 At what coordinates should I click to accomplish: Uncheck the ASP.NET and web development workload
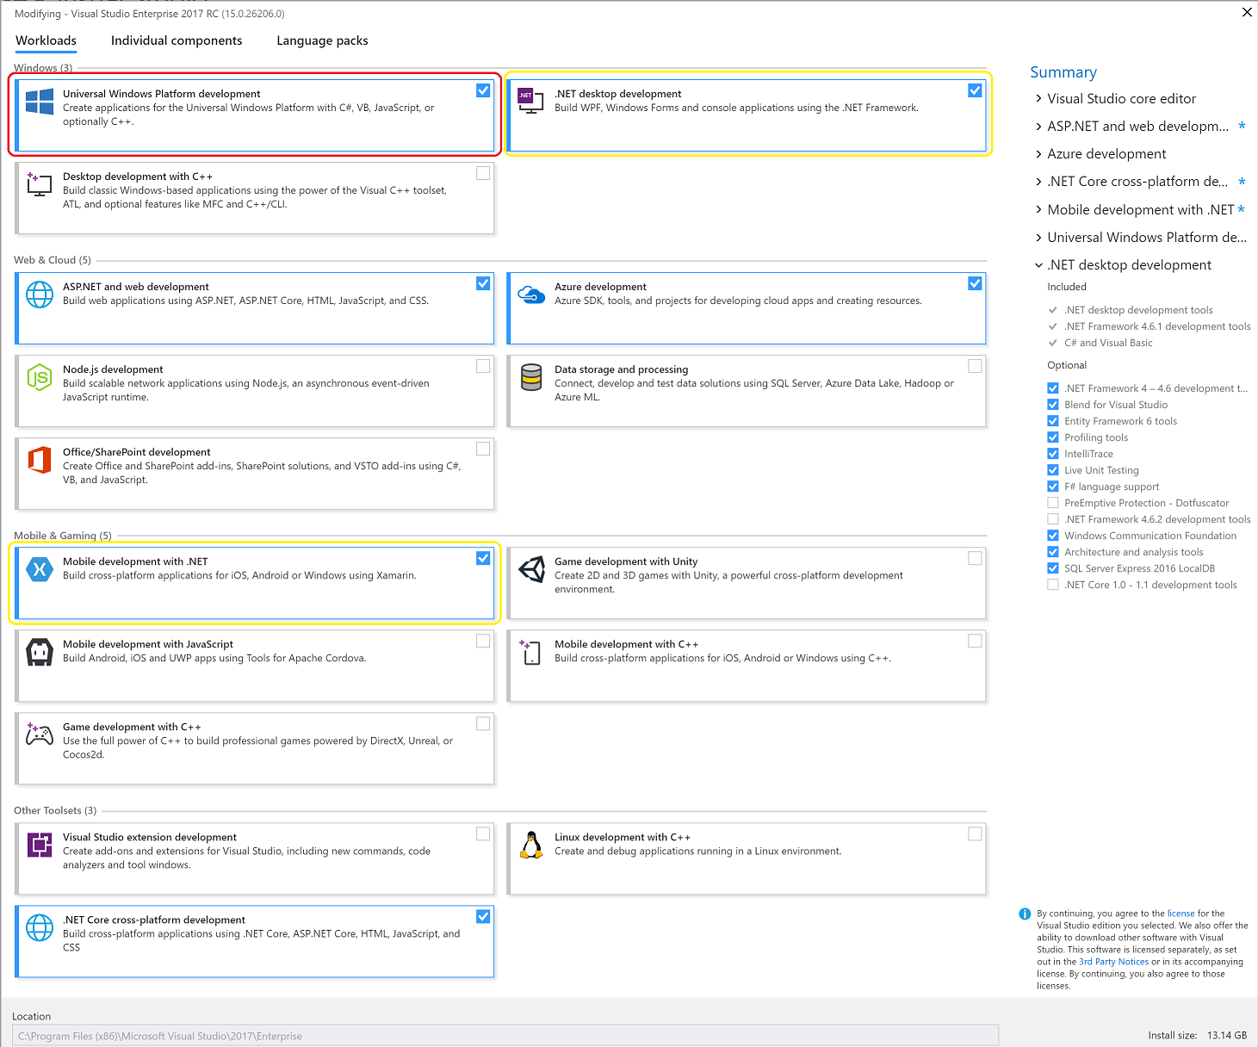point(483,283)
